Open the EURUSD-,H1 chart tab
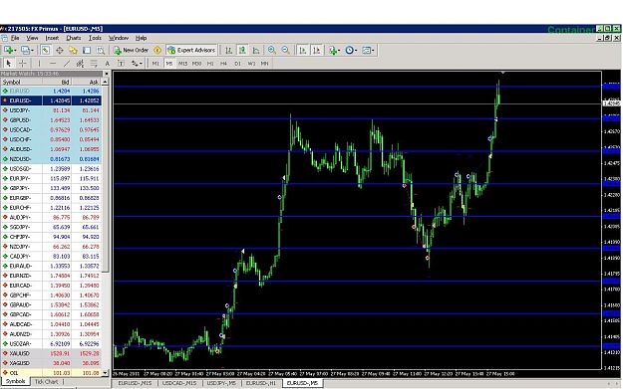 (x=261, y=383)
